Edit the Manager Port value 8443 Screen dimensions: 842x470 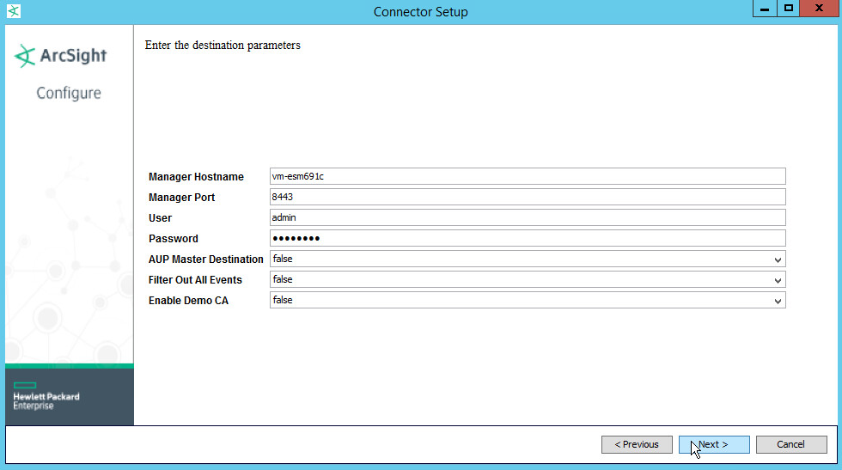coord(528,197)
